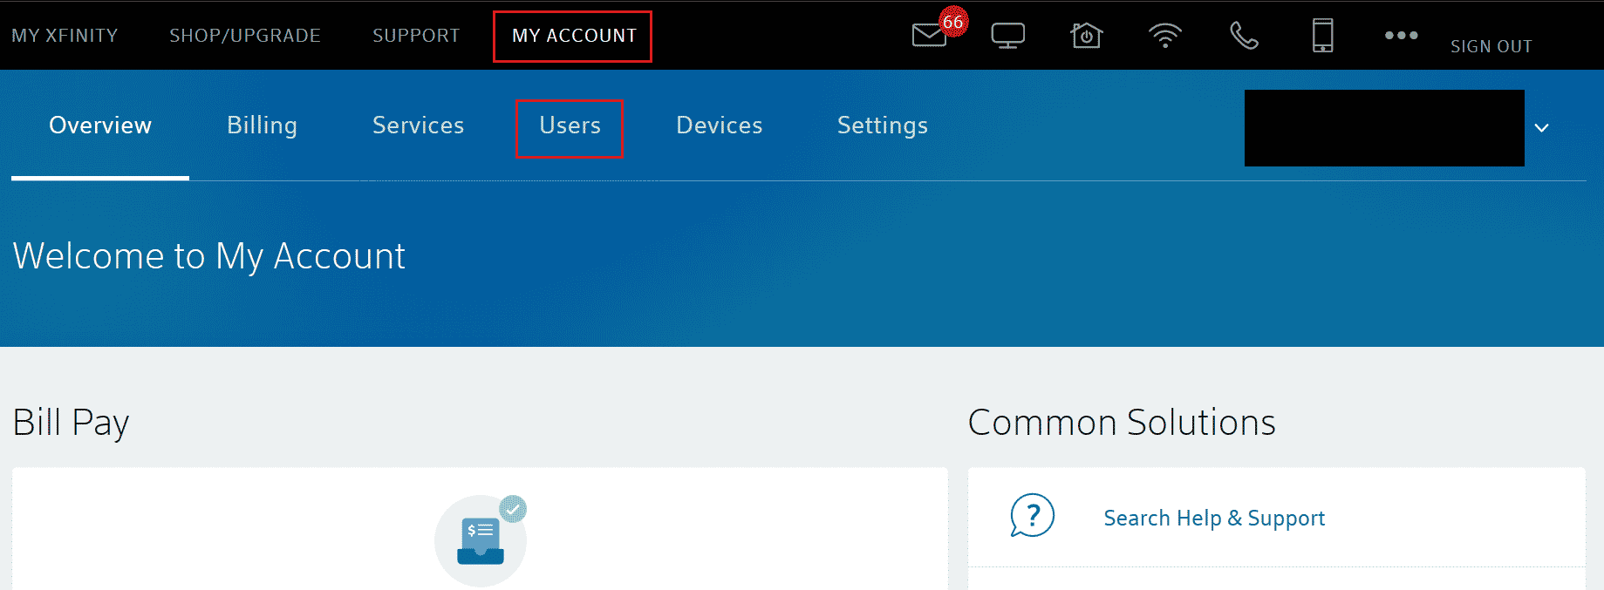Open the email inbox envelope icon

929,35
